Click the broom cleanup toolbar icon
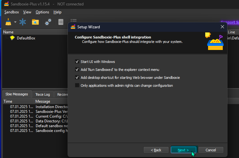Viewport: 239px width, 158px height. tap(8, 22)
